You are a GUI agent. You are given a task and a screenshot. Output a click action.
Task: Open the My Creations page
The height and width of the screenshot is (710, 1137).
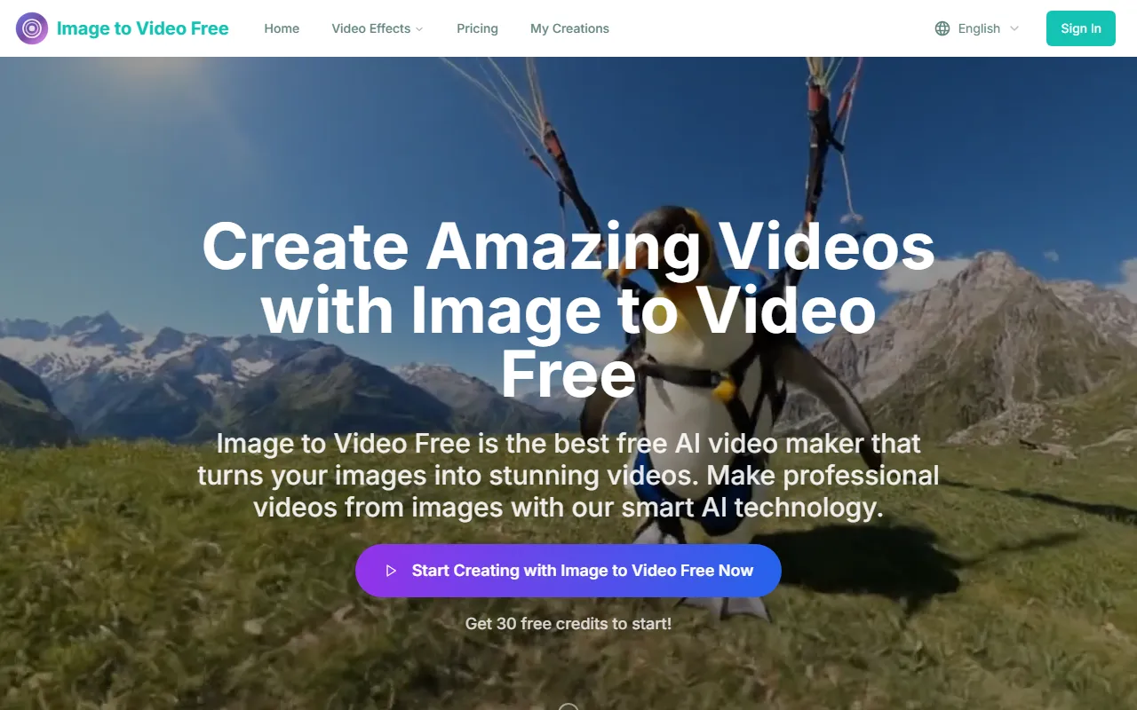(569, 28)
